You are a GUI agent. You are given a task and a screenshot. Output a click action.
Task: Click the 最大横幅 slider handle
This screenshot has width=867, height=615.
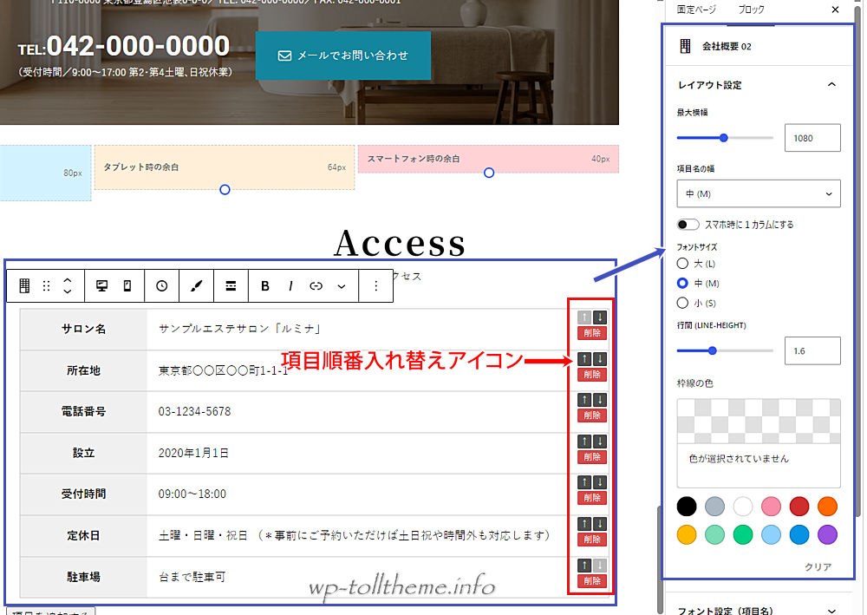(723, 138)
